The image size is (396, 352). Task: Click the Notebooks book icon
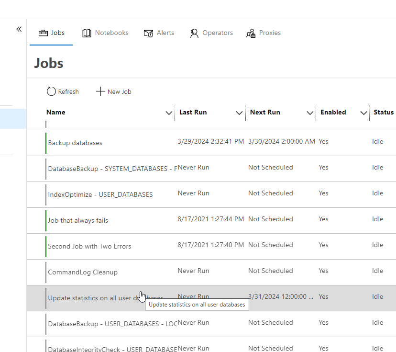point(87,33)
